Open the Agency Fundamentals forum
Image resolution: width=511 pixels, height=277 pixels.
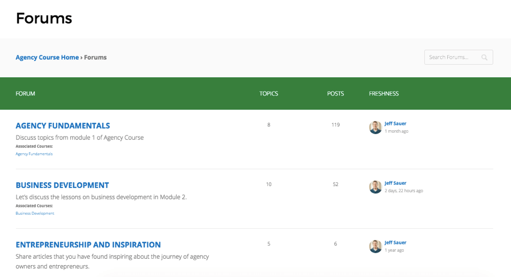pos(63,126)
